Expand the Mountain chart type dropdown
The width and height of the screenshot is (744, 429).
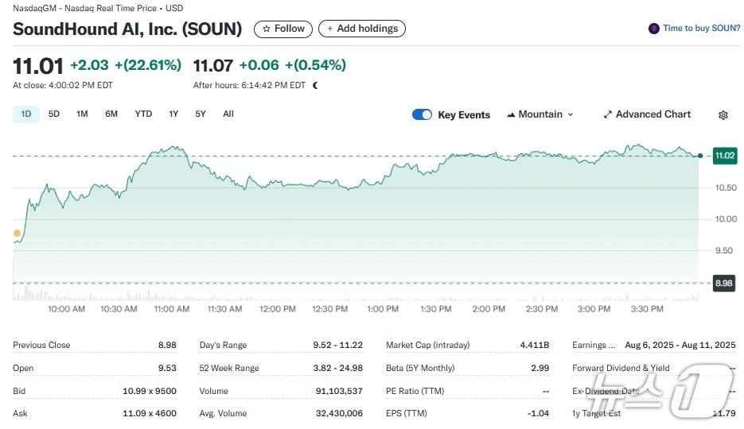[x=539, y=114]
